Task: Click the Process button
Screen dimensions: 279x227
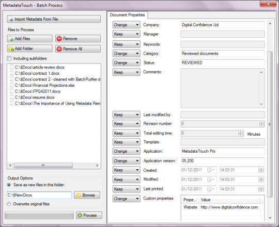Action: tap(89, 215)
